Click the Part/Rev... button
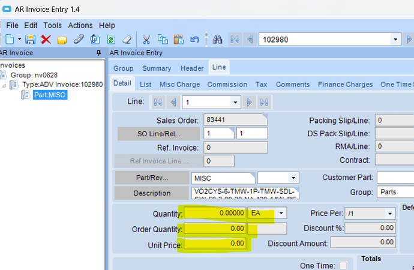 click(x=152, y=178)
